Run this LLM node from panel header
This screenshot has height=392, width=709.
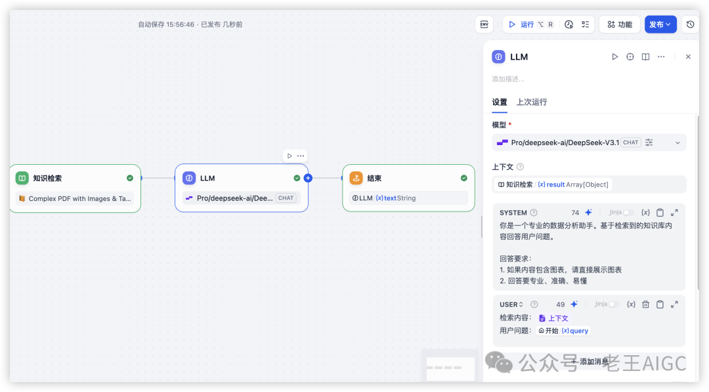coord(614,56)
